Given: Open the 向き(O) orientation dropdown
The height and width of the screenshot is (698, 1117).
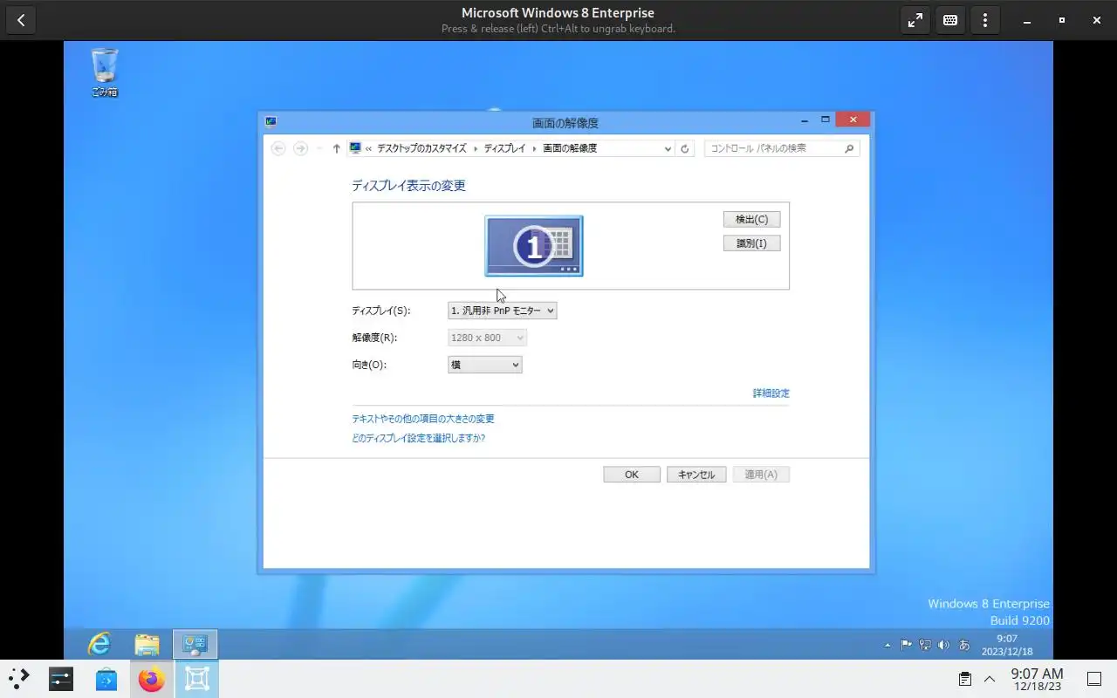Looking at the screenshot, I should (484, 365).
